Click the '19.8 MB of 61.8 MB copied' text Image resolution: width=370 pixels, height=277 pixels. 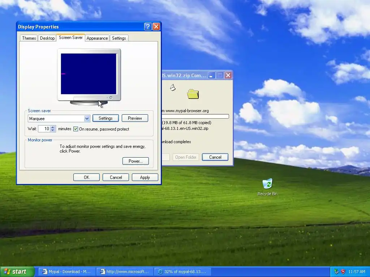tap(187, 123)
